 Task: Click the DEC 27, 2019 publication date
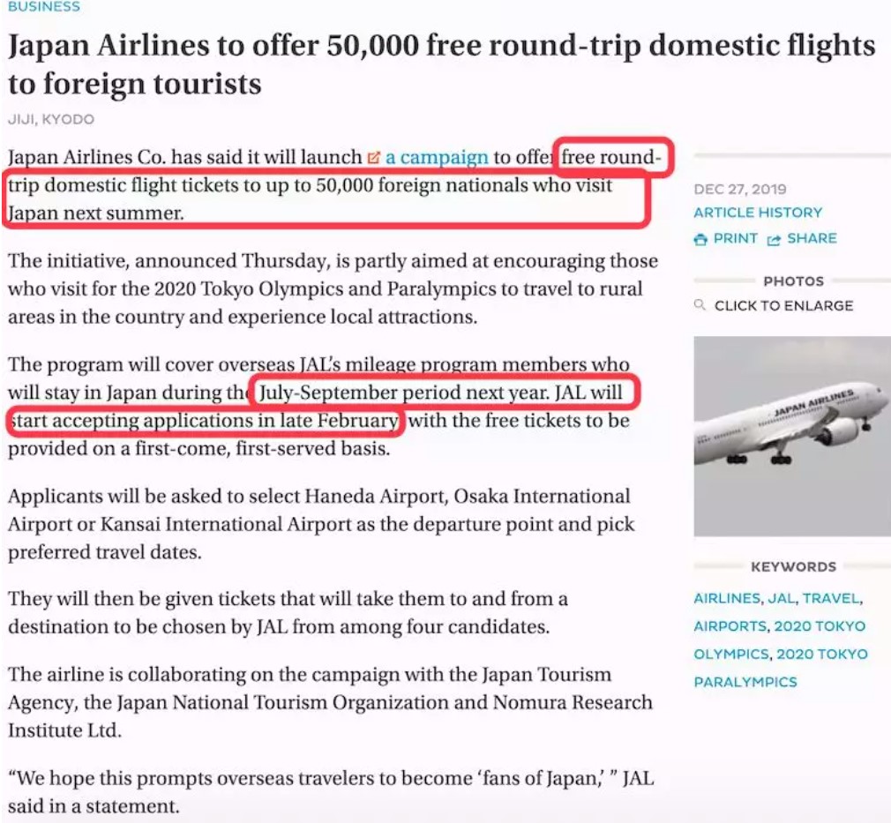739,189
